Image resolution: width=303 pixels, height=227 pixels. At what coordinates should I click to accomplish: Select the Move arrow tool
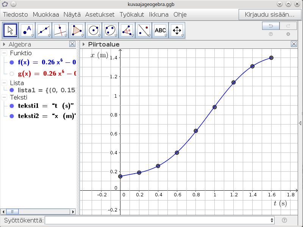click(x=10, y=30)
